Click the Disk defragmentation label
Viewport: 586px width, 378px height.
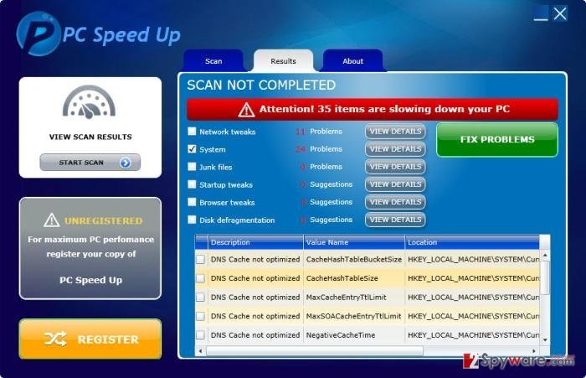237,220
